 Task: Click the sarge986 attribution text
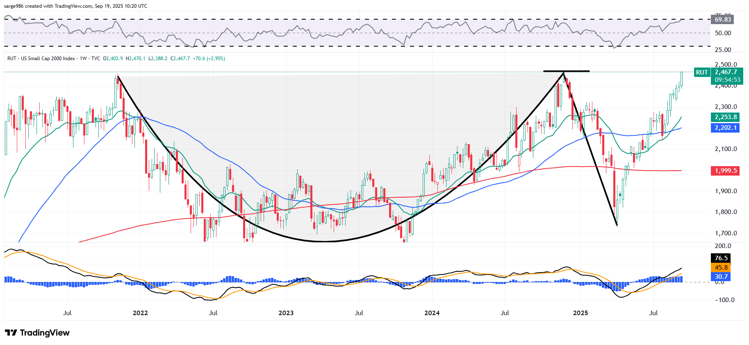[14, 6]
